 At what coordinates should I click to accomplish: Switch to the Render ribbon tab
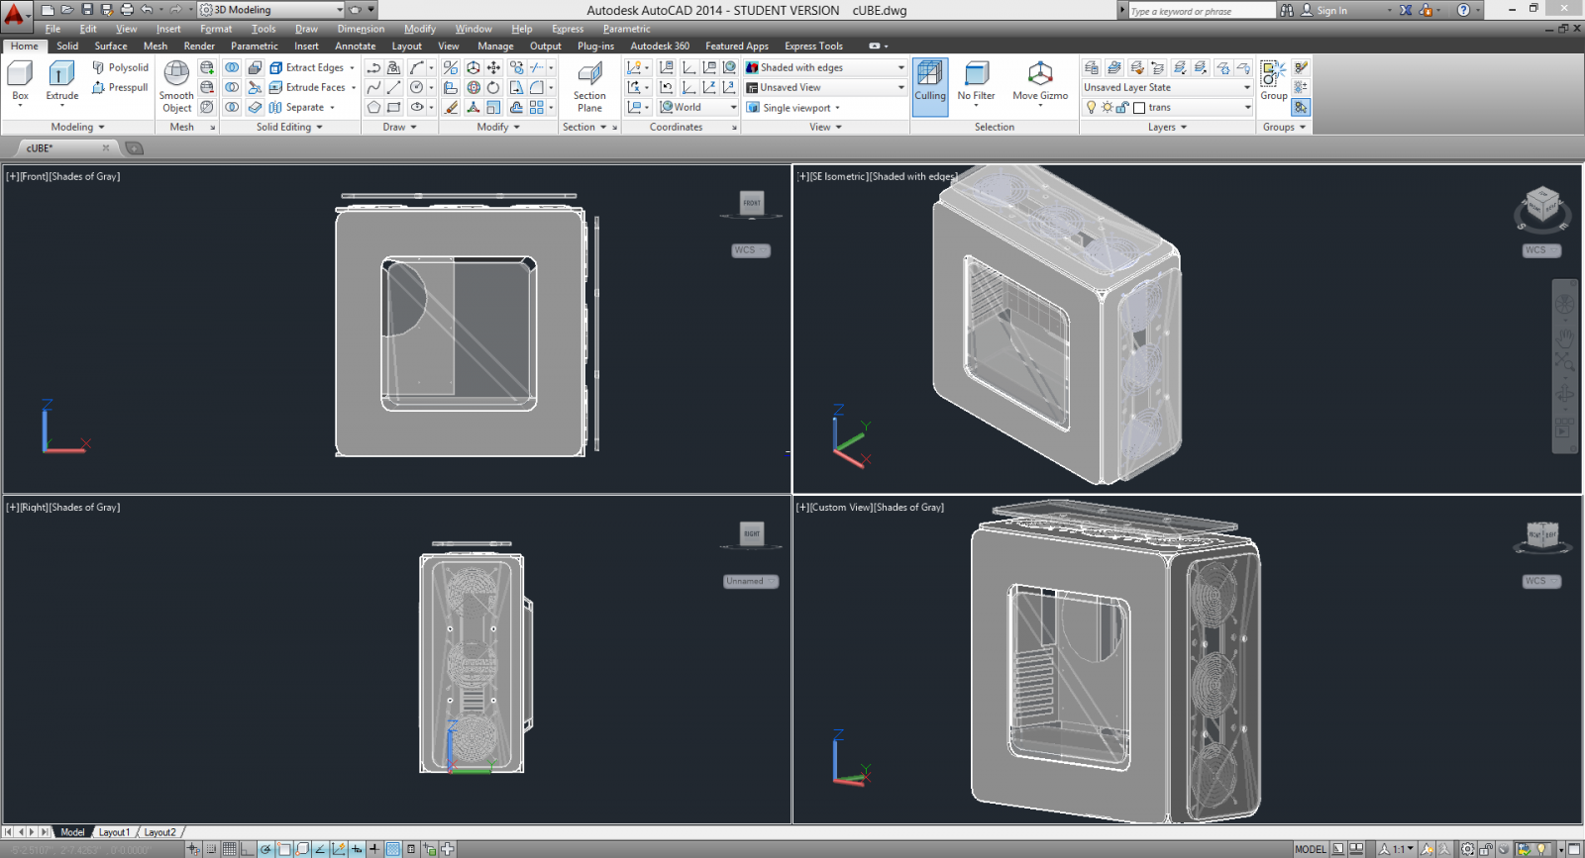[x=199, y=46]
